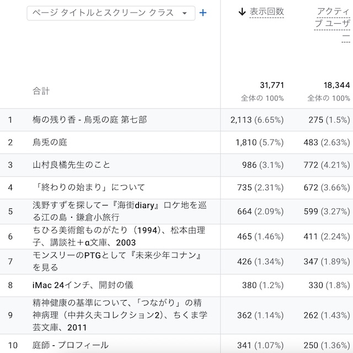Click the 31,771 total views value

[x=271, y=85]
